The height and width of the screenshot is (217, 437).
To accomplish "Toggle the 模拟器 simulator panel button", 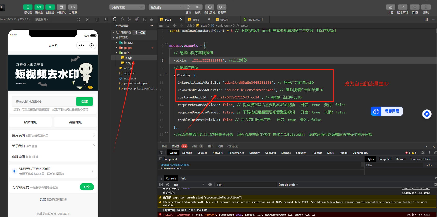I will [x=28, y=7].
